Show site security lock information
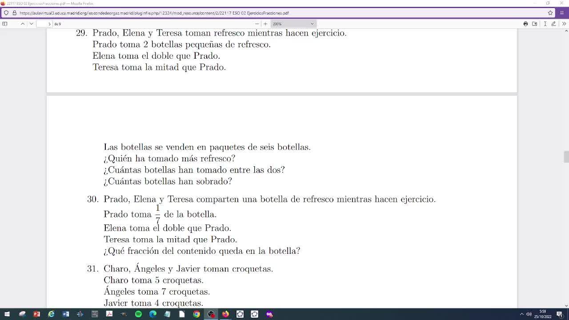Viewport: 569px width, 320px height. pyautogui.click(x=14, y=13)
